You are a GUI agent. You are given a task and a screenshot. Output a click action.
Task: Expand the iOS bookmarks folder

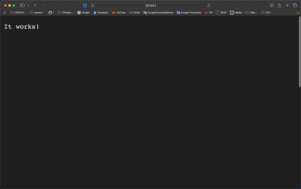tap(267, 13)
